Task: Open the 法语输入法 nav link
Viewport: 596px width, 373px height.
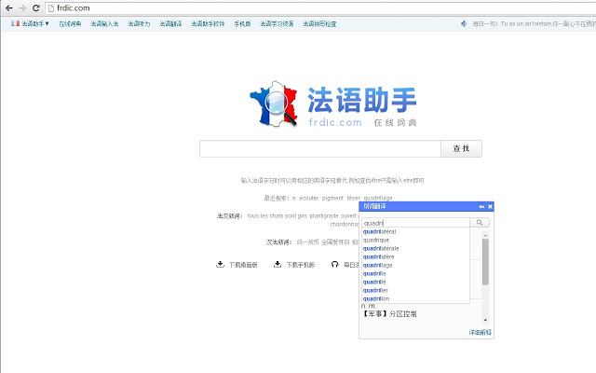Action: 104,24
